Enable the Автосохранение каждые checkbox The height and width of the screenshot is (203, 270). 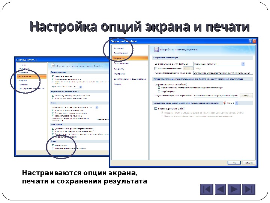[156, 68]
